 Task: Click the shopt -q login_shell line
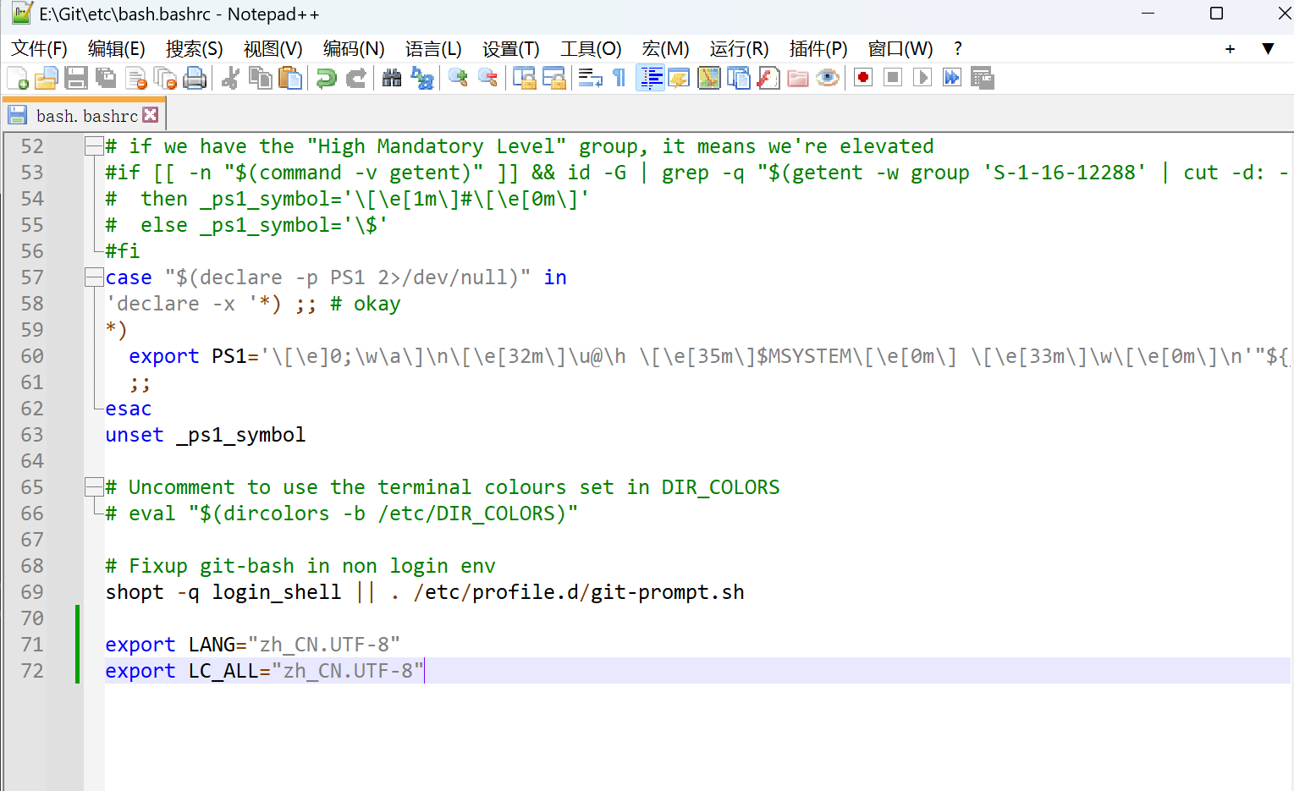[x=425, y=592]
